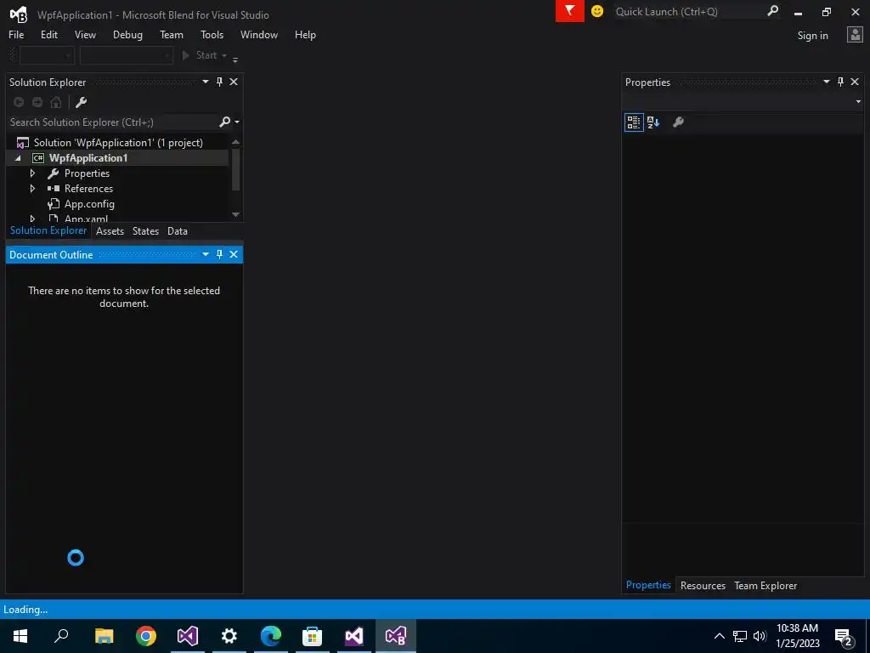Open the Team menu
Screen dimensions: 870x653
coord(172,34)
